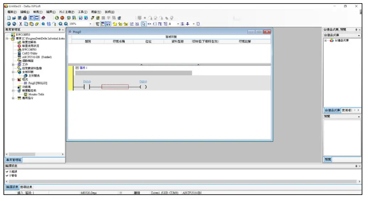368x201 pixels.
Task: Collapse the 裝置監控表 tree node
Action: click(x=13, y=91)
